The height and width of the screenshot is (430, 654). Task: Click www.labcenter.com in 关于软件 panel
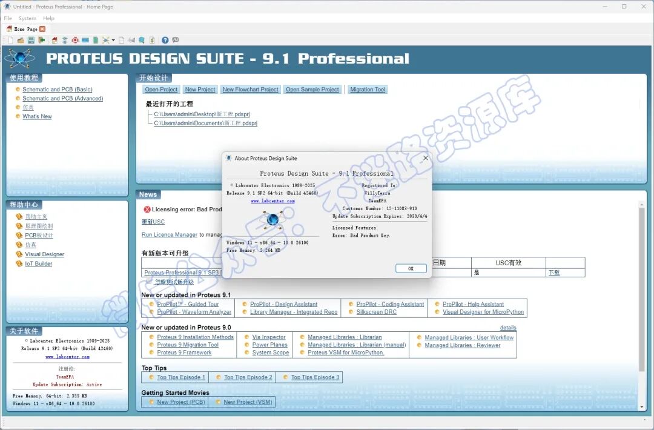pyautogui.click(x=68, y=357)
